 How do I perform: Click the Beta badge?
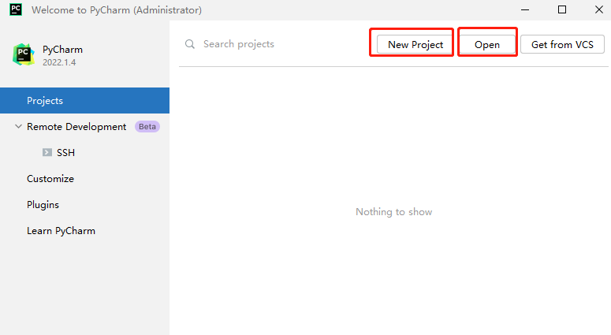tap(147, 127)
